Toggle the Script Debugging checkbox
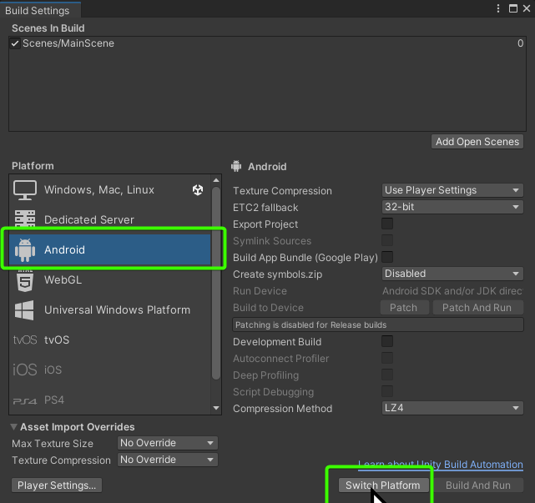Image resolution: width=535 pixels, height=503 pixels. pyautogui.click(x=387, y=391)
